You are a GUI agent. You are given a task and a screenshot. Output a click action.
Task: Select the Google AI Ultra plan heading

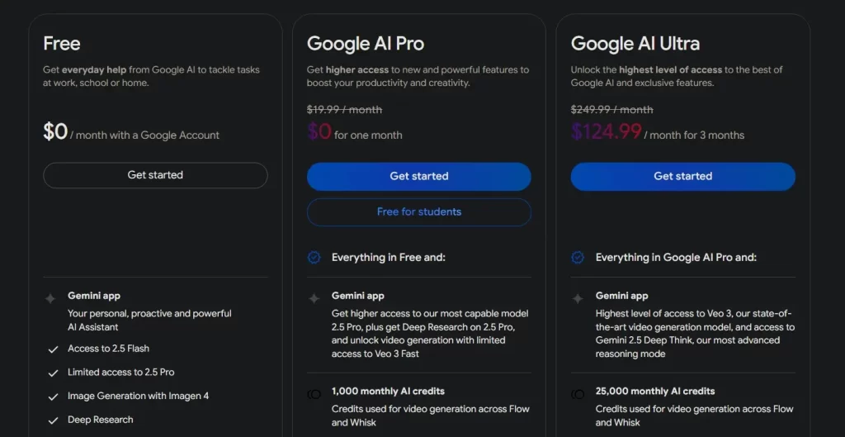pyautogui.click(x=635, y=44)
